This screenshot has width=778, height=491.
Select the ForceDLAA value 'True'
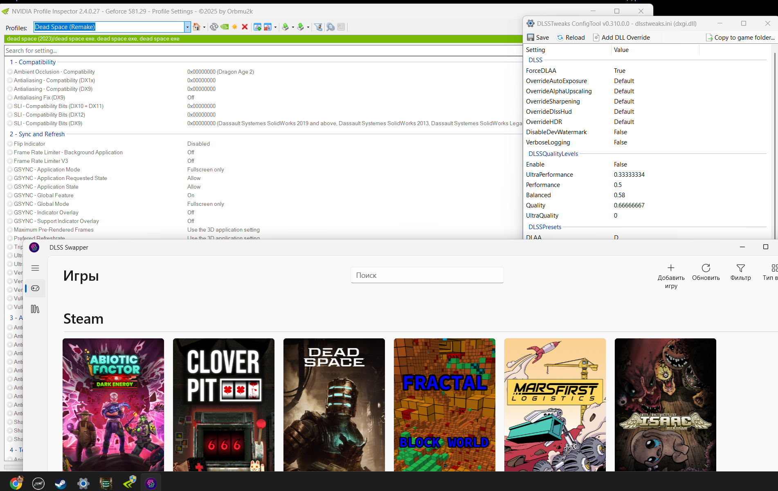click(x=619, y=71)
